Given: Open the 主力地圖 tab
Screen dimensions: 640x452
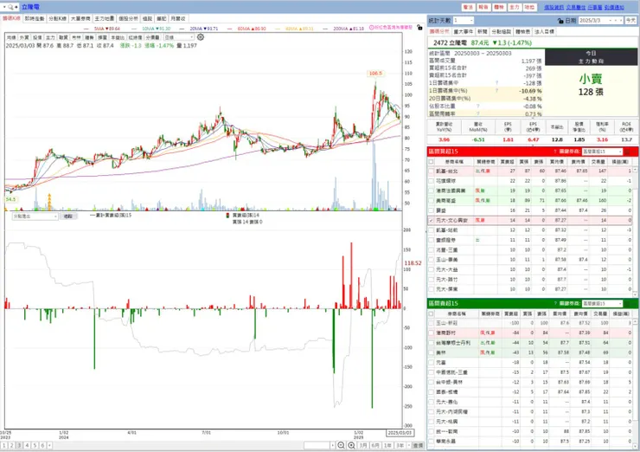Looking at the screenshot, I should [x=105, y=19].
